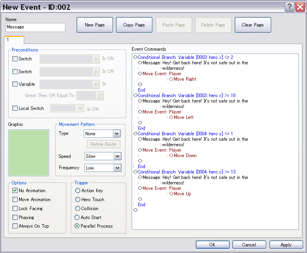Toggle the Variable precondition checkbox
Viewport: 307px width, 253px height.
[x=15, y=84]
